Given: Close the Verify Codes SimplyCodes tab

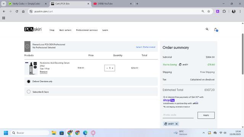Looking at the screenshot, I should [x=46, y=3].
